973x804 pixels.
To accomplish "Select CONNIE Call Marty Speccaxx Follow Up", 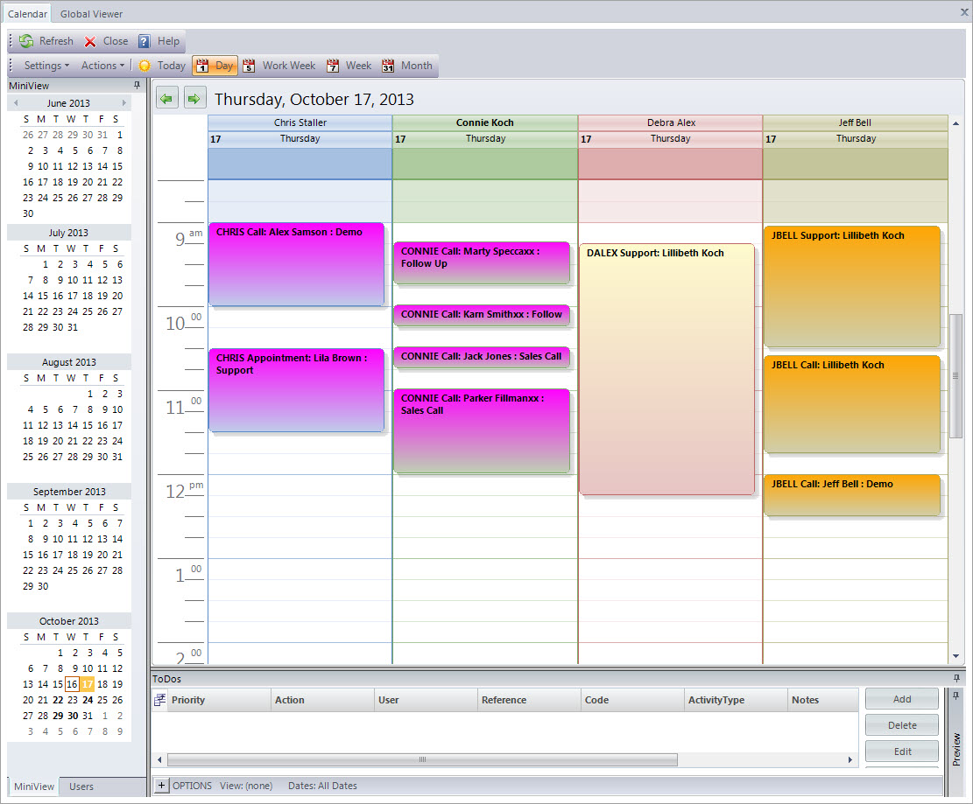I will (x=482, y=262).
